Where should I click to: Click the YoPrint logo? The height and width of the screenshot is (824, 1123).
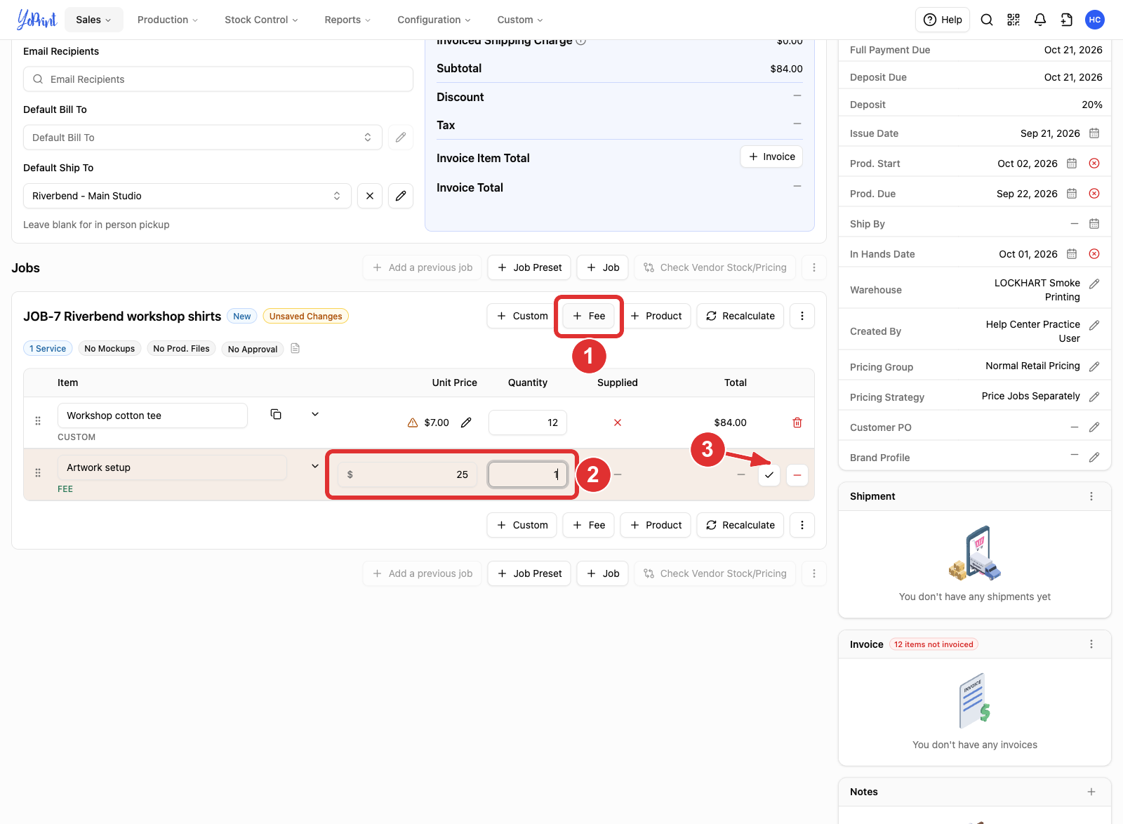pyautogui.click(x=36, y=20)
